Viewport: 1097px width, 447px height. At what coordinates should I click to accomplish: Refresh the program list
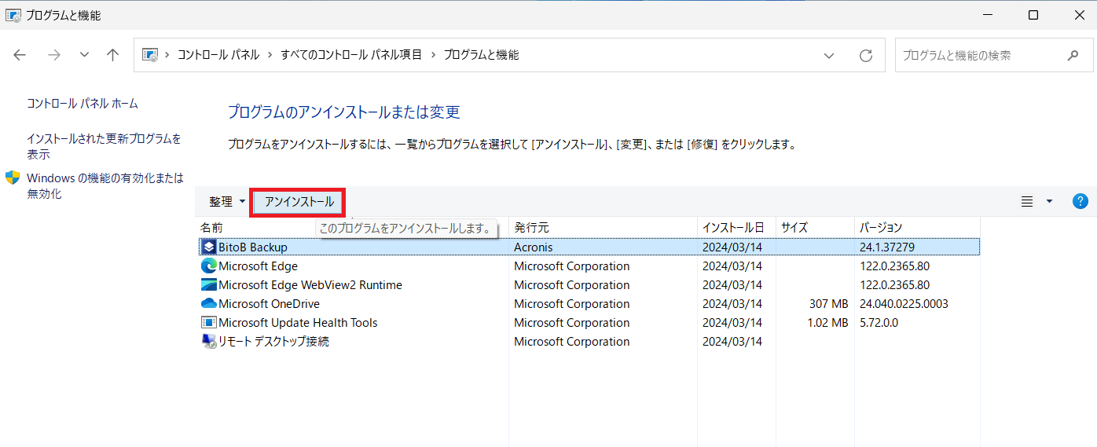tap(866, 55)
